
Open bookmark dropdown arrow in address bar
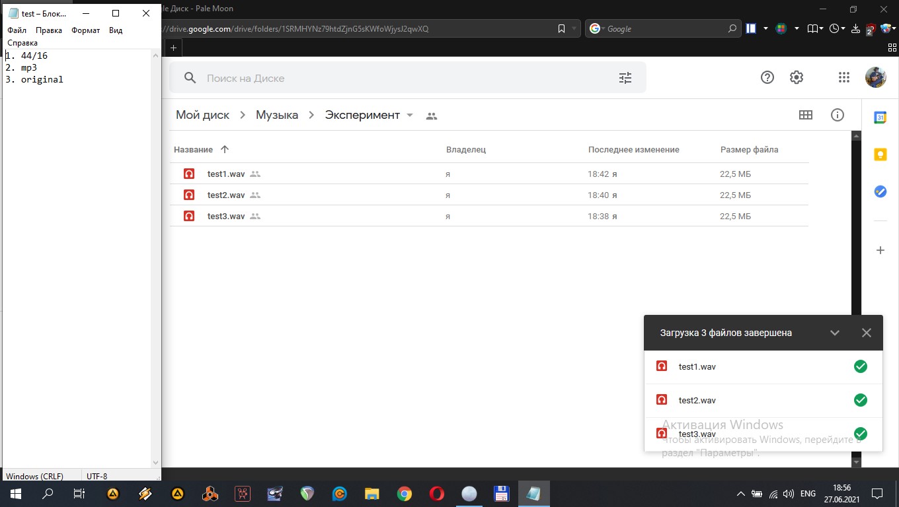[574, 29]
